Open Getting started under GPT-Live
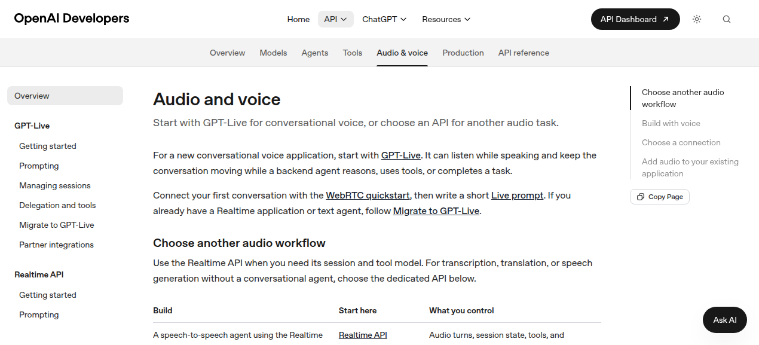The image size is (759, 345). point(48,146)
